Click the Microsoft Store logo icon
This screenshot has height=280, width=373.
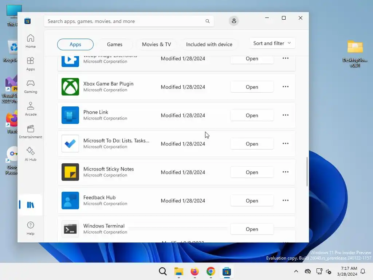[27, 21]
